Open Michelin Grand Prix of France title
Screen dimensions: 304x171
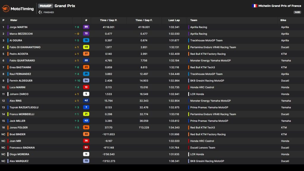point(280,6)
